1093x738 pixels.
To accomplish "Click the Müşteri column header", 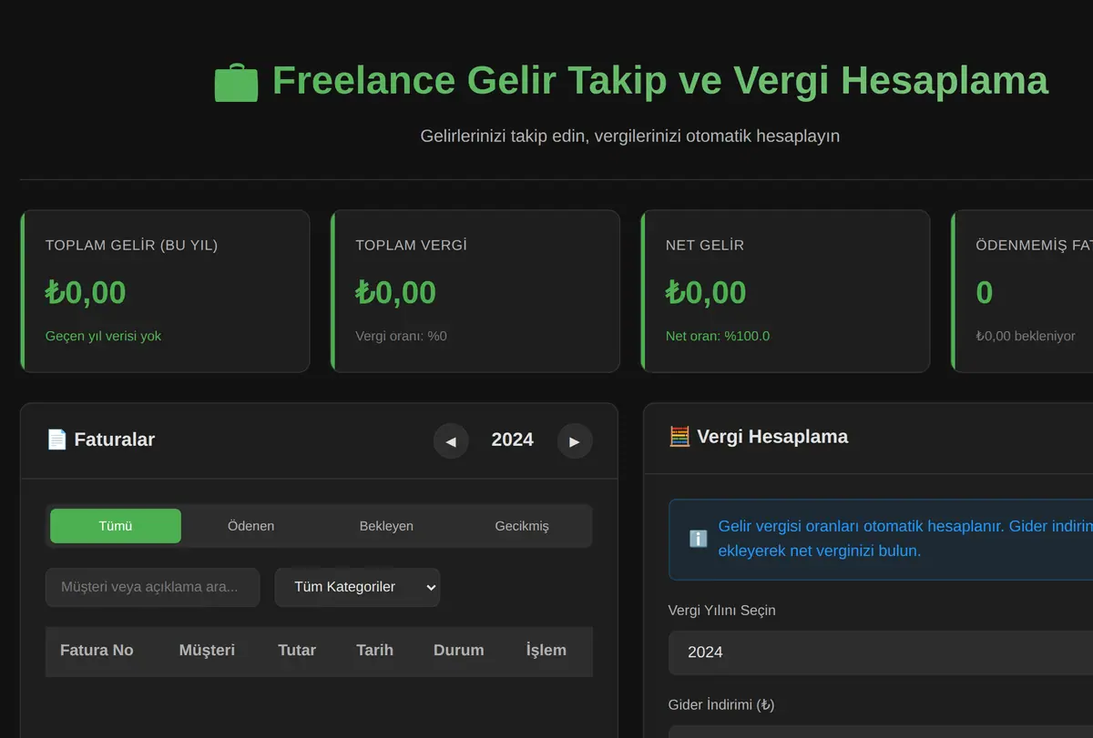I will tap(207, 650).
